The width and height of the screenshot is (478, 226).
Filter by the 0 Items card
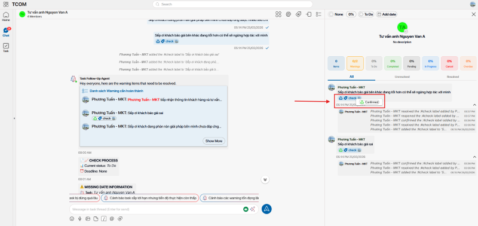[336, 63]
